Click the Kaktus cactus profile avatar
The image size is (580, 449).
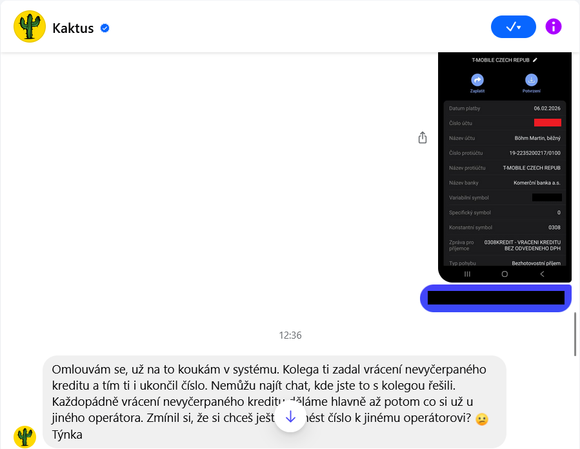point(30,26)
